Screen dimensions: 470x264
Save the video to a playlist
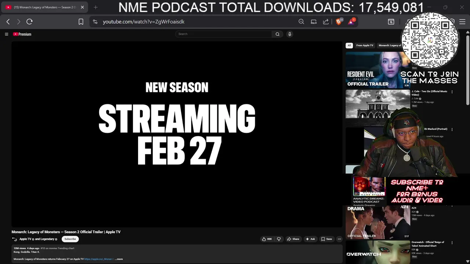(326, 239)
